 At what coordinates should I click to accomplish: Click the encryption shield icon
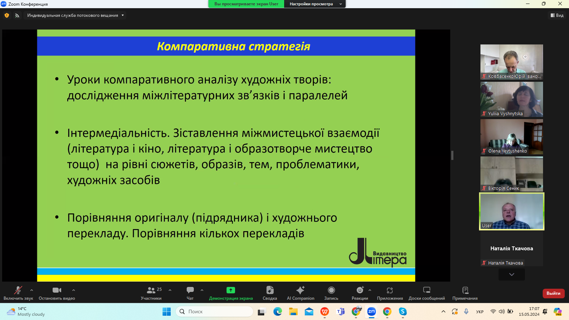pos(7,15)
